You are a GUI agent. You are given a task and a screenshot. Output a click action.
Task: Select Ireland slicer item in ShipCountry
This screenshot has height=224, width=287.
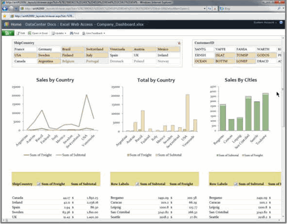169,55
